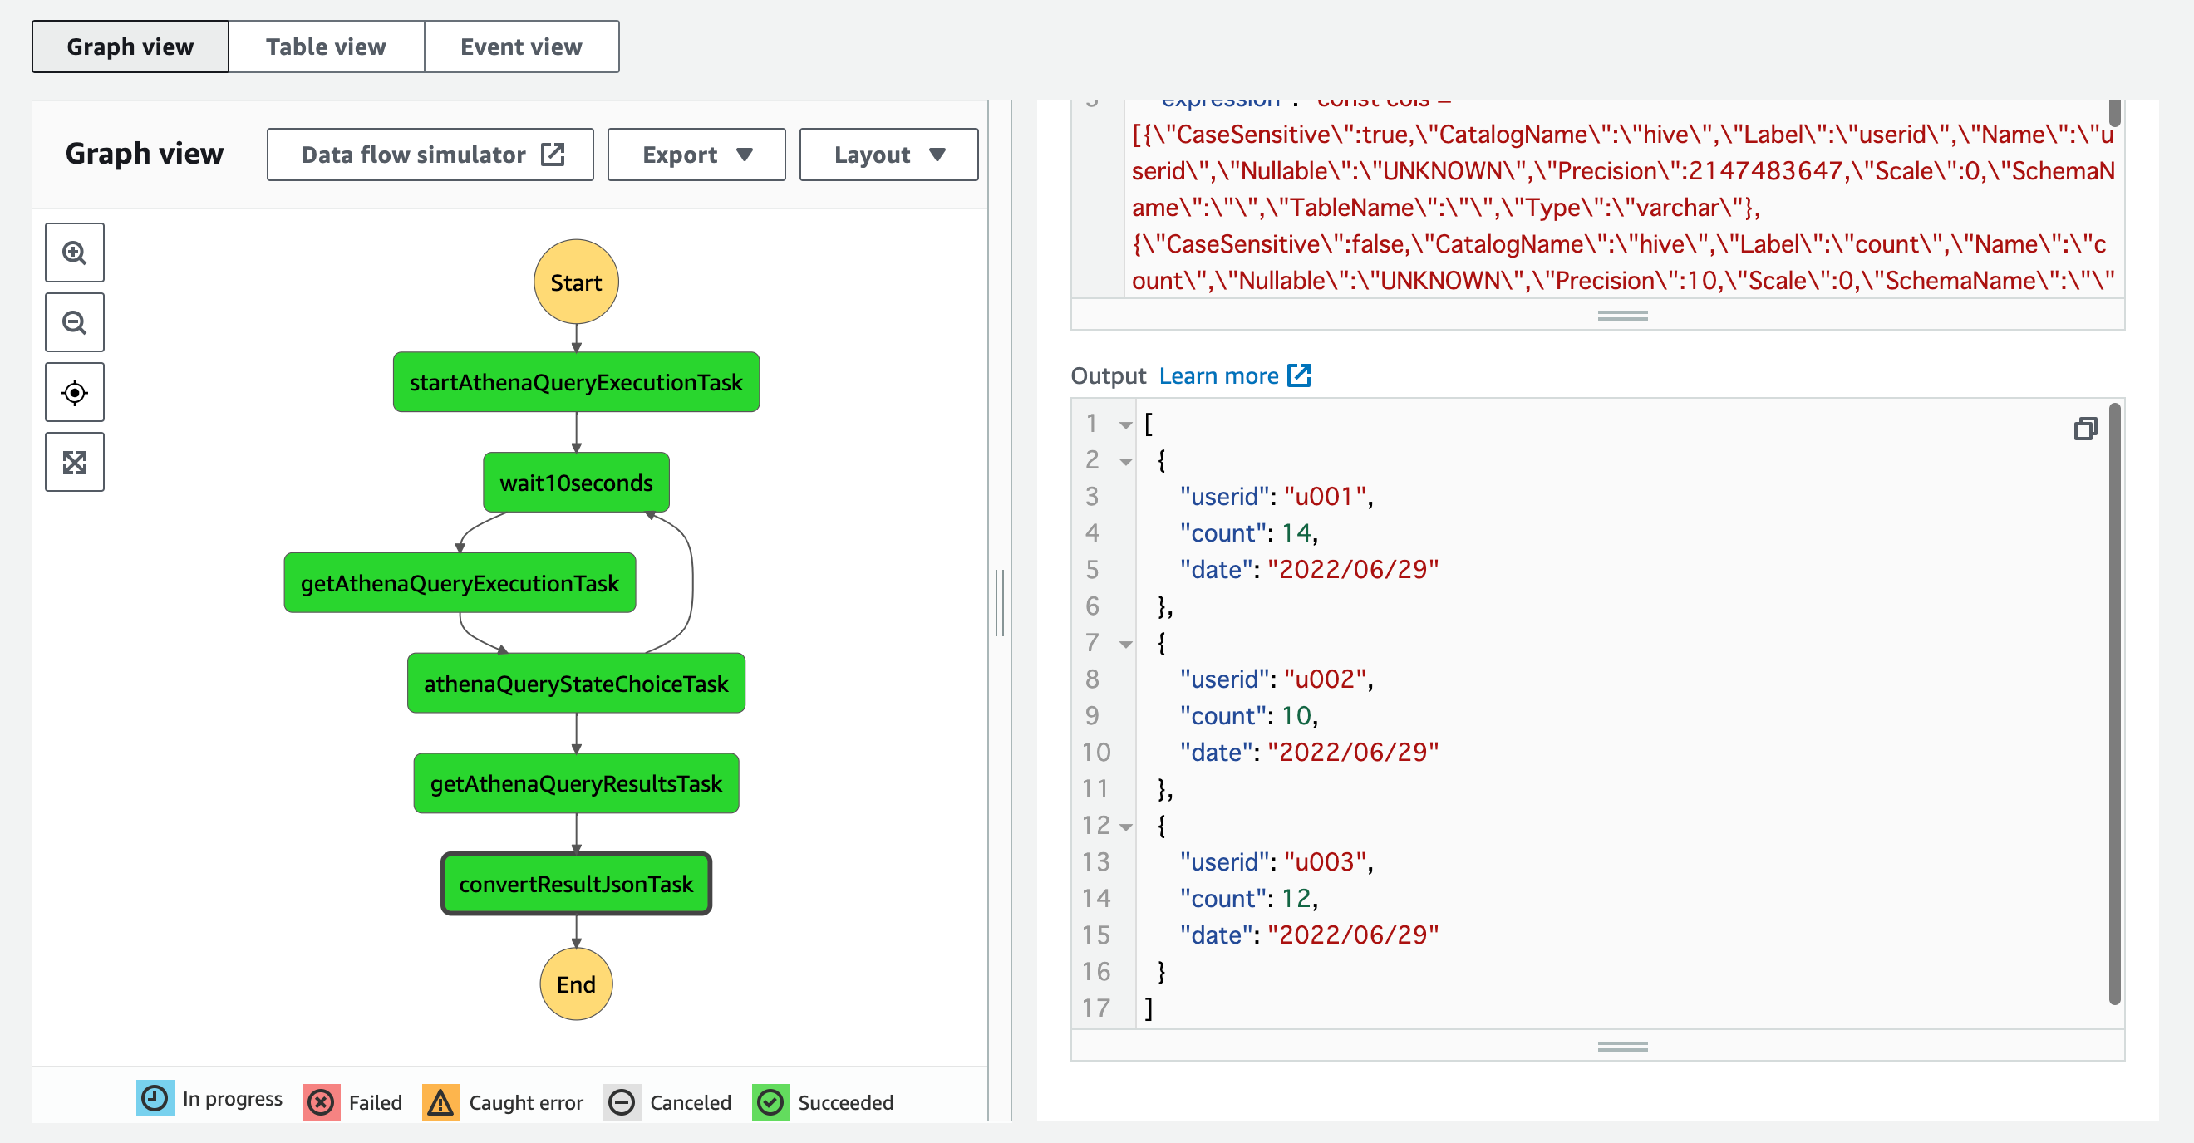Click the zoom in magnifier icon

click(75, 253)
